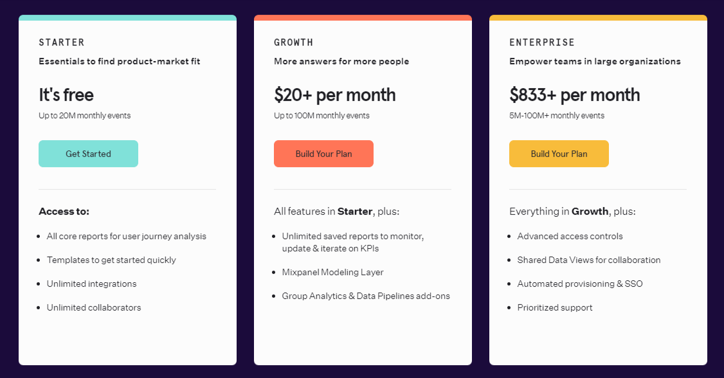724x378 pixels.
Task: Click "Shared Data Views for collaboration"
Action: point(589,260)
